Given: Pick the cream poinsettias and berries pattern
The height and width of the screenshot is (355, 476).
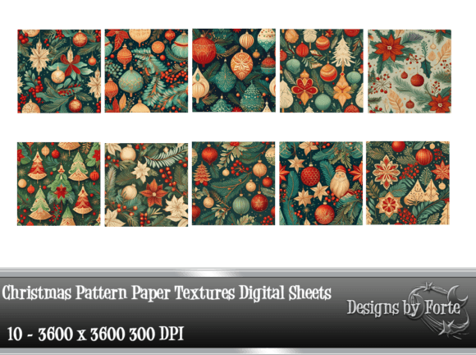Looking at the screenshot, I should tap(146, 185).
